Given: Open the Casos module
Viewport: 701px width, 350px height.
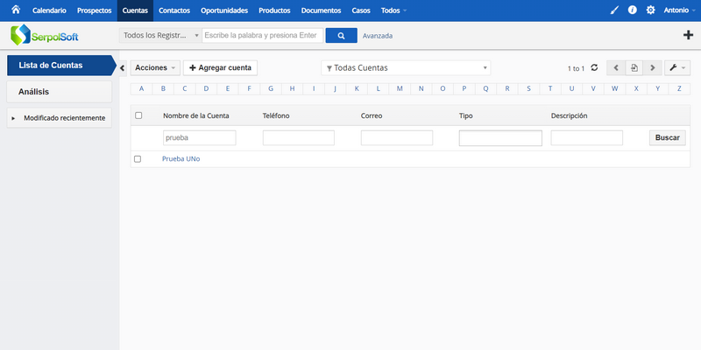Looking at the screenshot, I should pyautogui.click(x=361, y=10).
